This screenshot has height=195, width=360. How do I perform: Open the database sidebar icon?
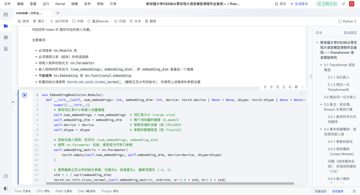click(6, 37)
